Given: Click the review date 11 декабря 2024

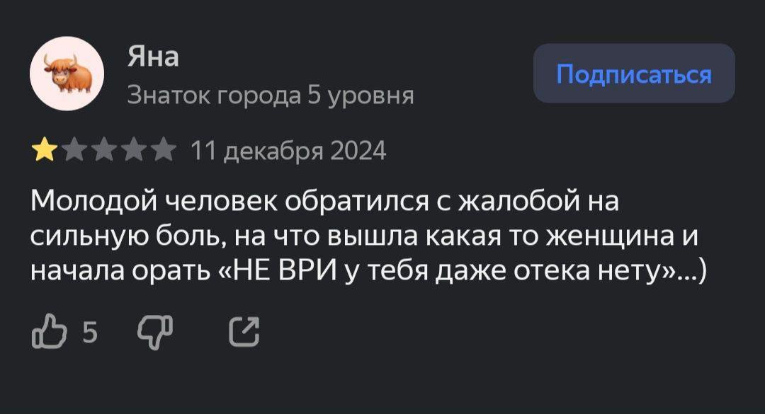Looking at the screenshot, I should coord(289,151).
